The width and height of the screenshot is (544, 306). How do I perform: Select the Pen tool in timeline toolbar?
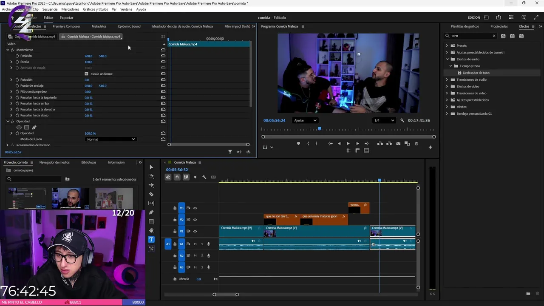[151, 212]
